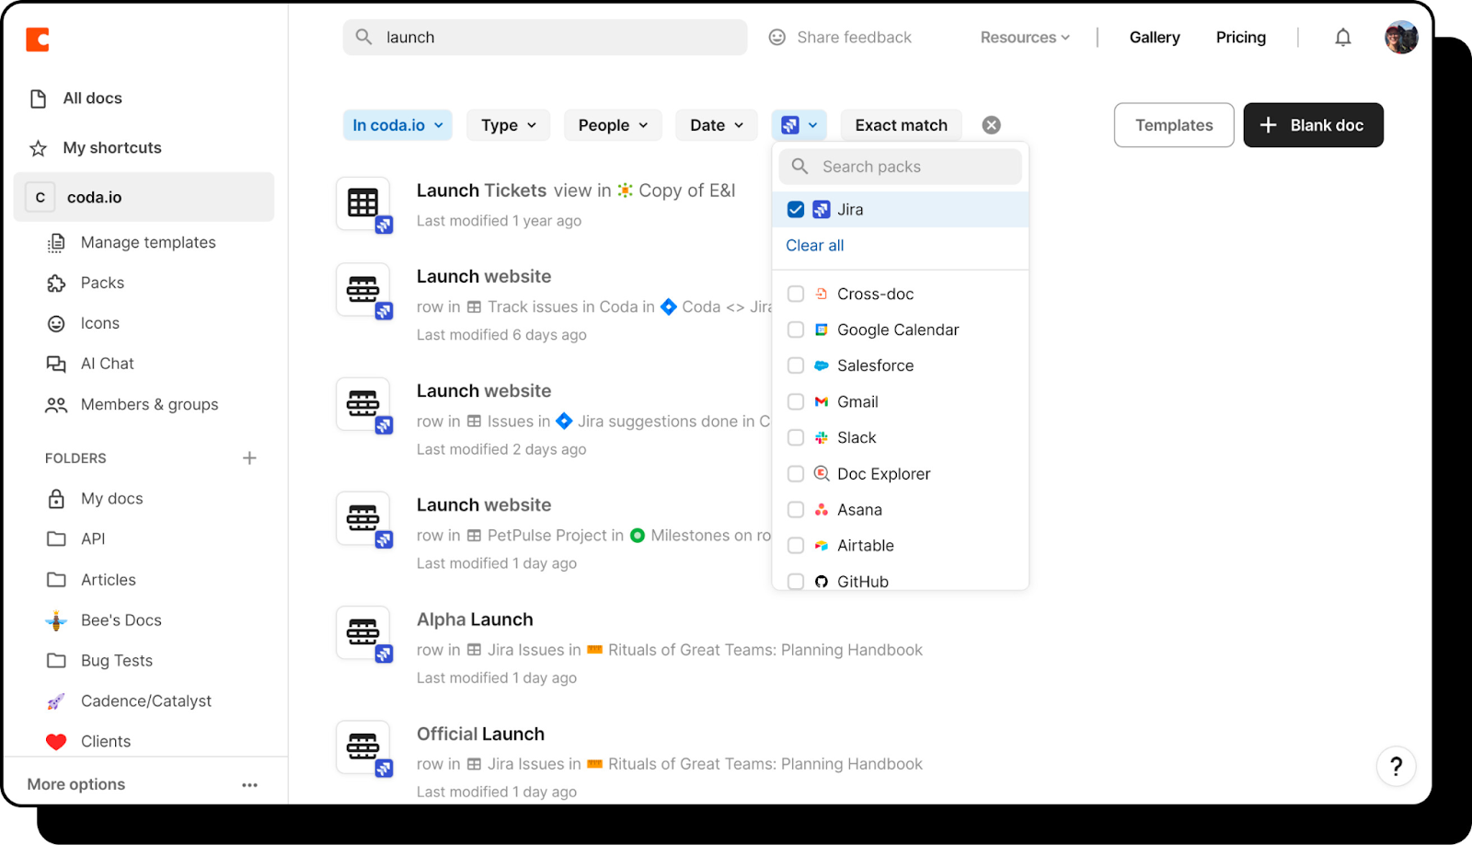Click the Icons smiley icon
The width and height of the screenshot is (1472, 845).
[56, 324]
